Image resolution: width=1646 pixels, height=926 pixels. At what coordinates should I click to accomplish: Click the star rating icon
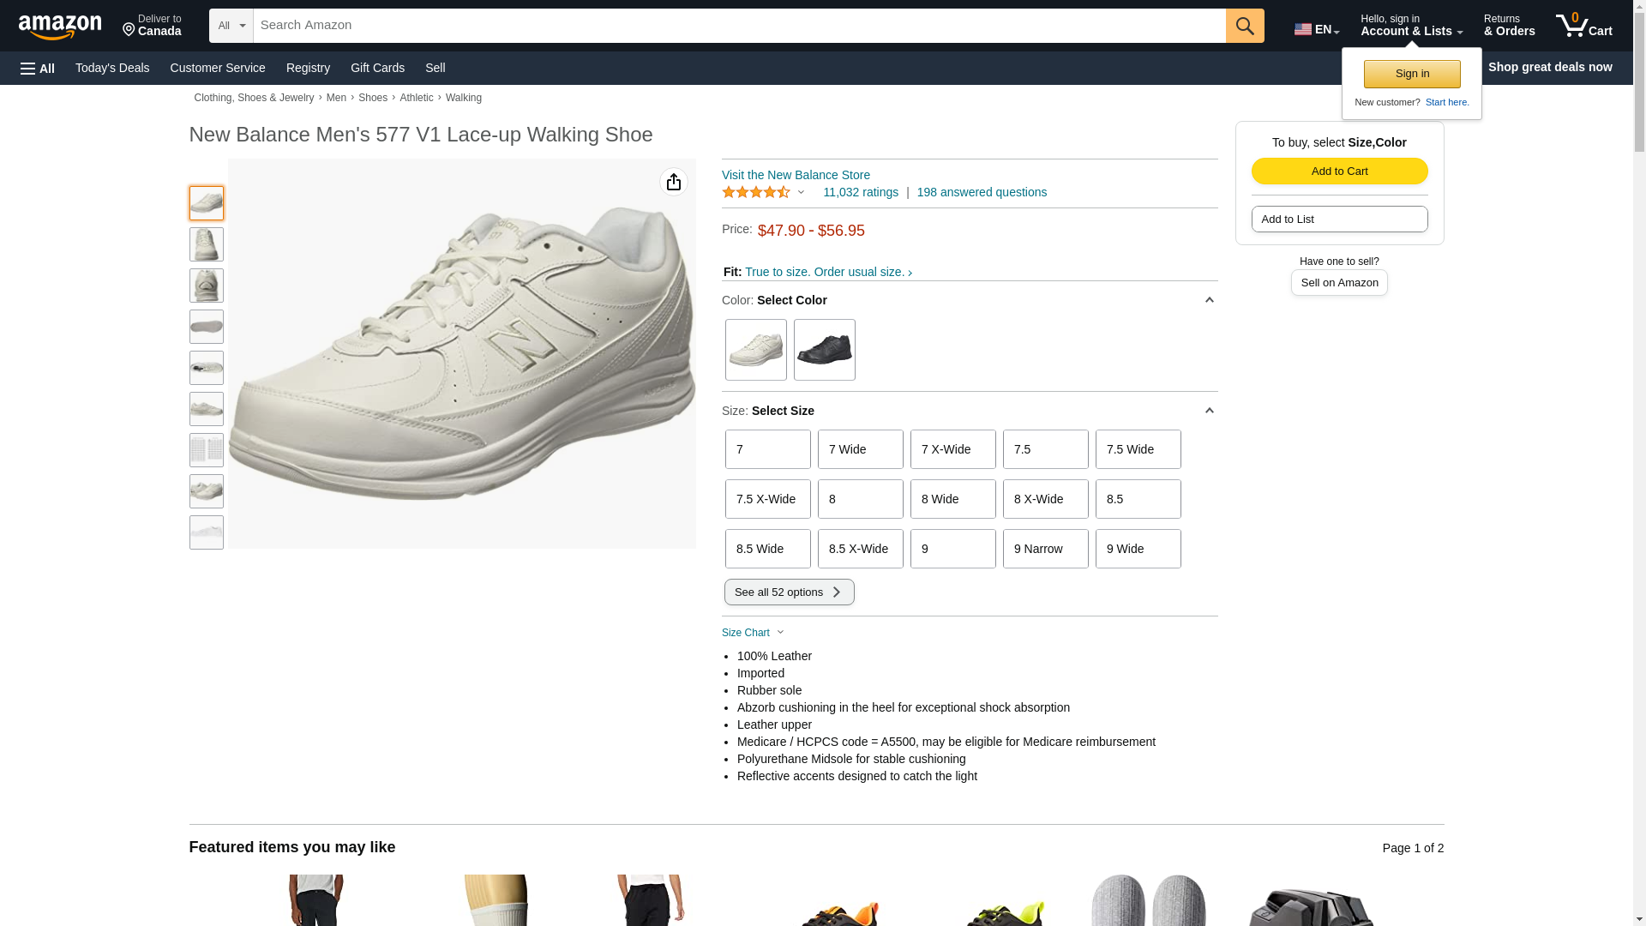tap(755, 192)
